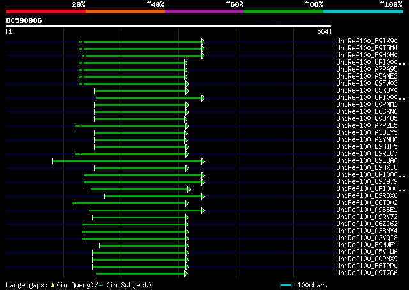
Task: Select the UniRef100_A7P2E5 label
Action: [367, 126]
